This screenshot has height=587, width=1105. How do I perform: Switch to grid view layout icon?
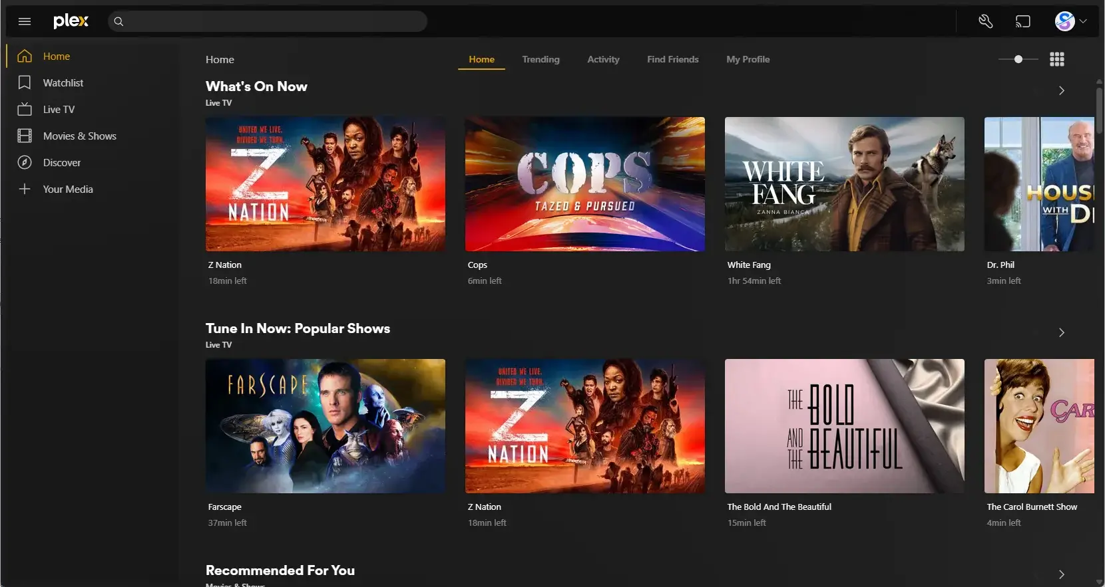[x=1057, y=59]
